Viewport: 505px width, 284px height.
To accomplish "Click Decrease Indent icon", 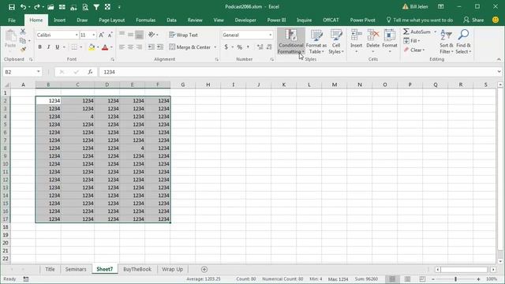I will click(151, 47).
